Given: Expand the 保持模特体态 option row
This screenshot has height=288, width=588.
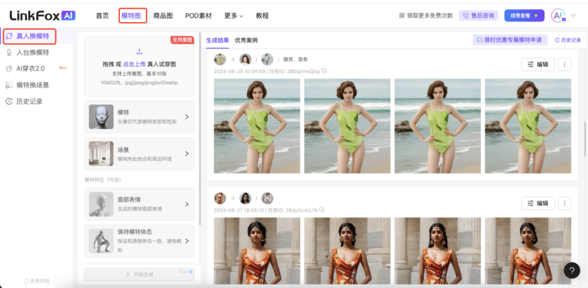Looking at the screenshot, I should point(139,241).
